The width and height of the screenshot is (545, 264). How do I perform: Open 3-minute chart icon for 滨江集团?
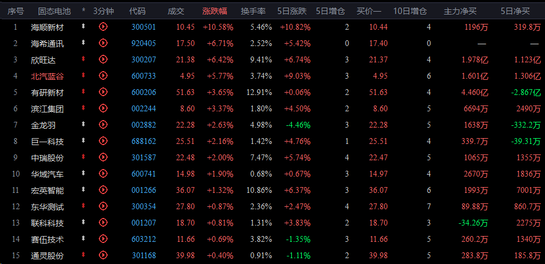104,108
